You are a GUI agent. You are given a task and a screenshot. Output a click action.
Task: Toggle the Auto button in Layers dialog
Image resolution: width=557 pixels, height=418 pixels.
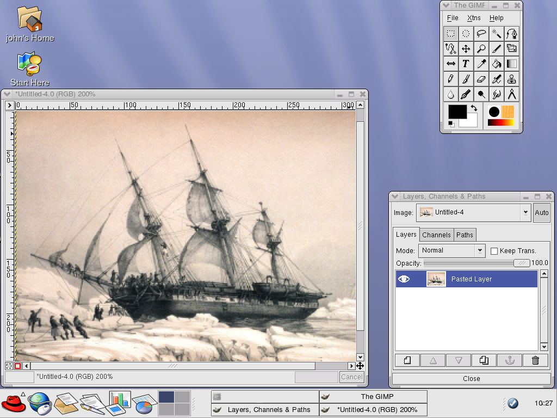pyautogui.click(x=541, y=213)
